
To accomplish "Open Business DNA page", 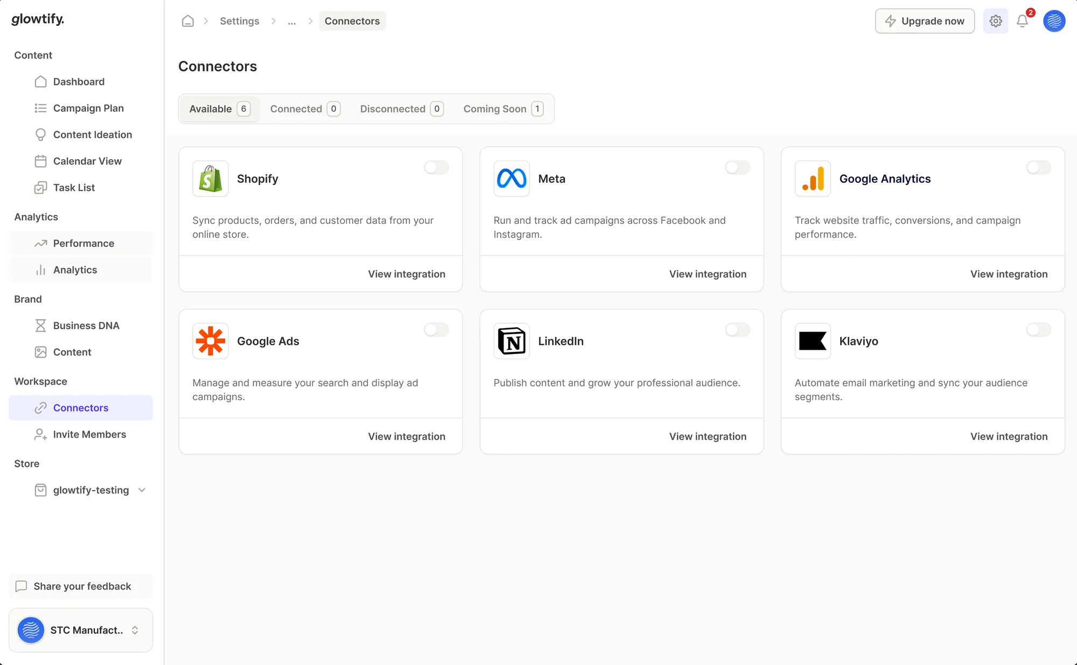I will click(81, 326).
